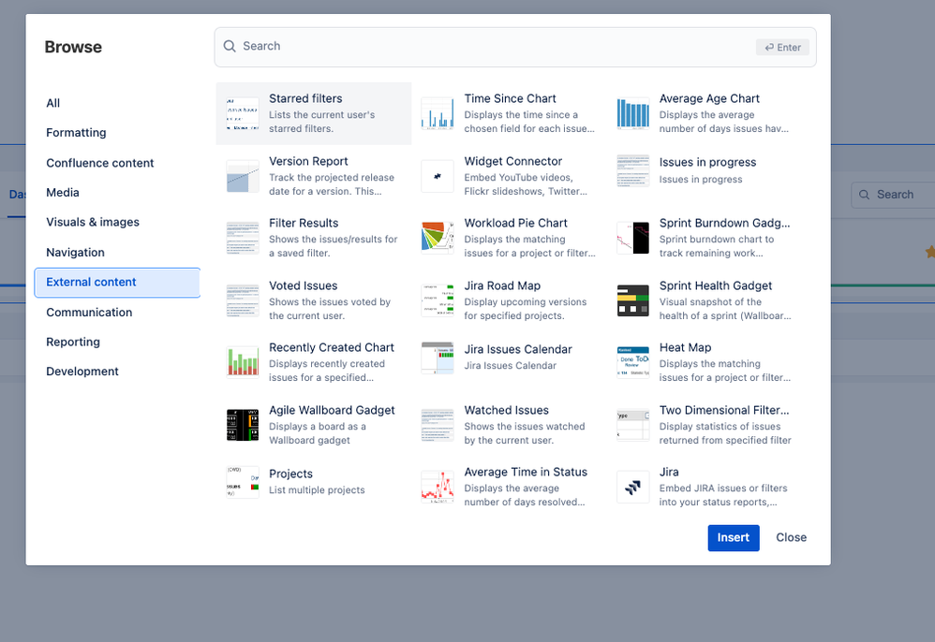Open Visuals & images category
This screenshot has height=642, width=935.
pos(93,222)
